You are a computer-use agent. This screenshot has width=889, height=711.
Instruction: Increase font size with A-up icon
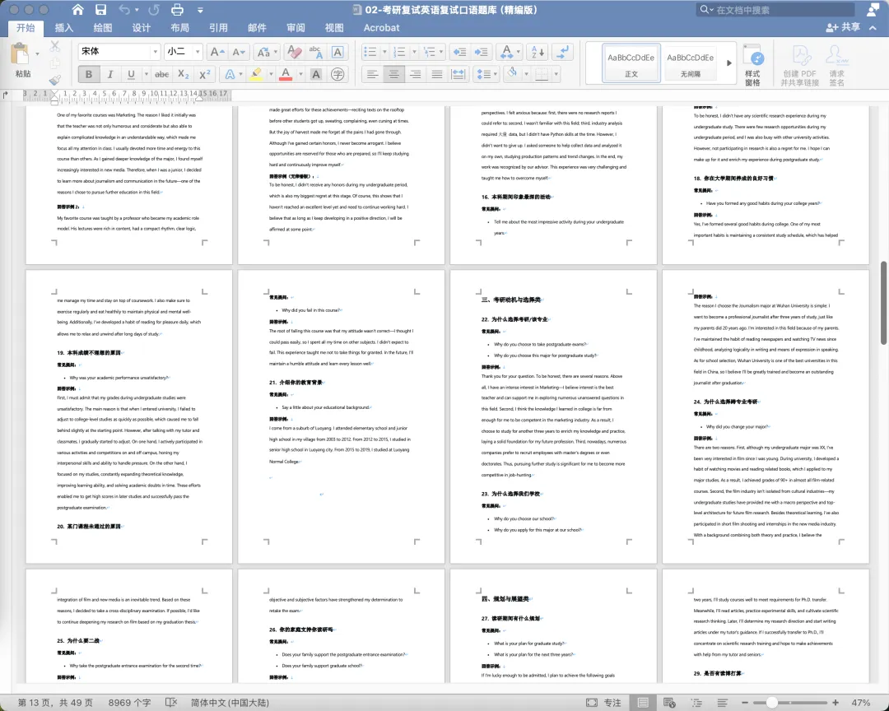point(217,52)
